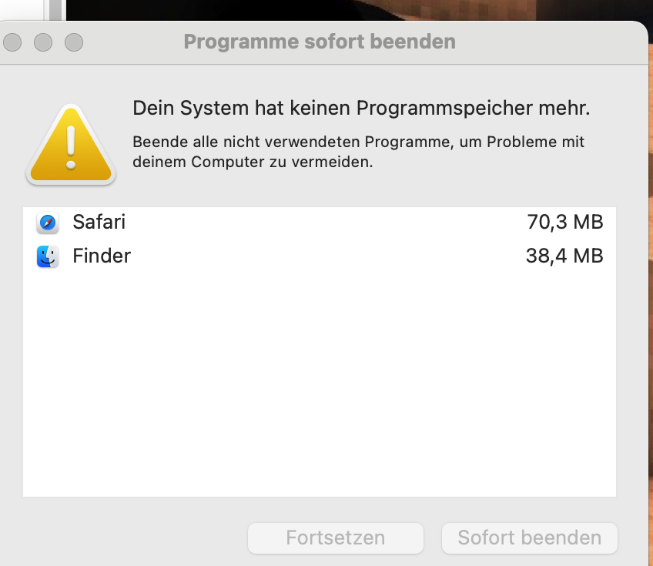The height and width of the screenshot is (566, 653).
Task: Click the title text Programme sofort beenden
Action: tap(320, 42)
